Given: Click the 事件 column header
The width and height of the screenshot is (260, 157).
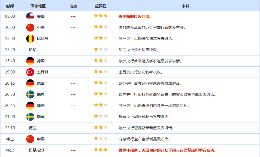Looking at the screenshot, I should pyautogui.click(x=186, y=6).
